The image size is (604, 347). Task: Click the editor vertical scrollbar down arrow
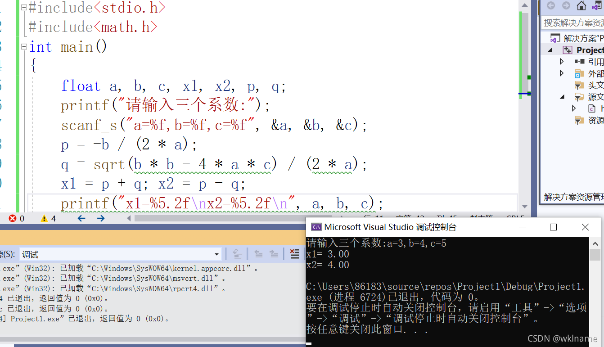click(x=524, y=206)
